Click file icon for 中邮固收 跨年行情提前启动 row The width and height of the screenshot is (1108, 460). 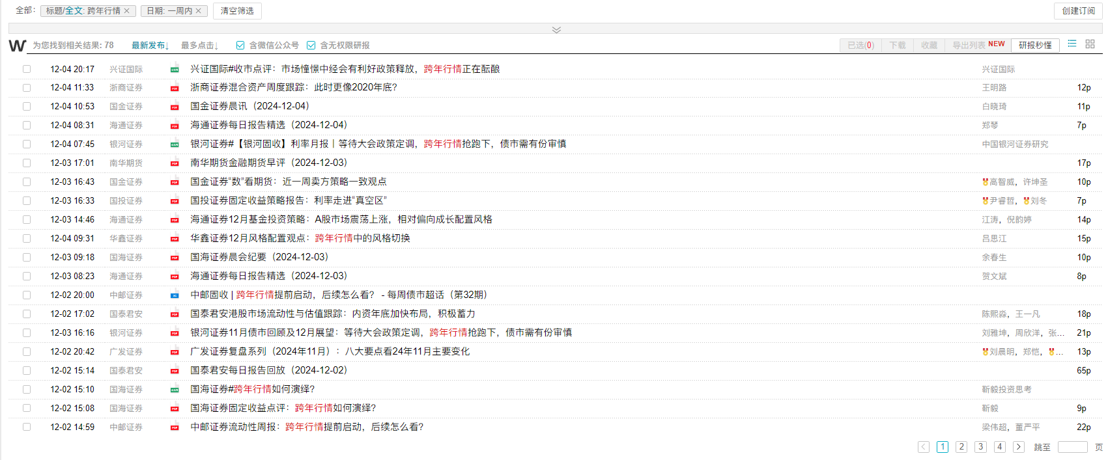[x=175, y=295]
